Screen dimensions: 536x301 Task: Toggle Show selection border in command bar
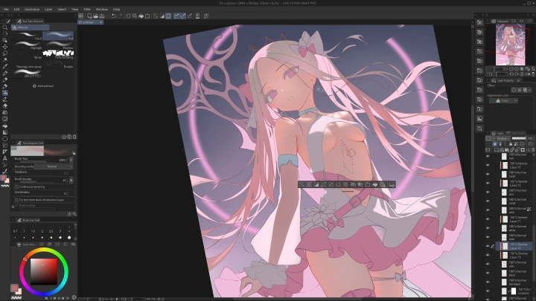168,16
